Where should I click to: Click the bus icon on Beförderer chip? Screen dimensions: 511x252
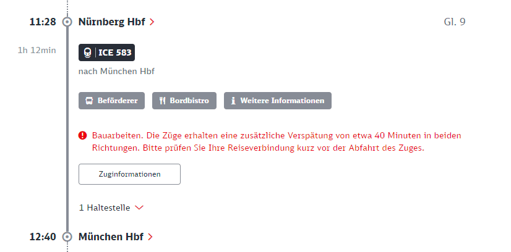pos(89,101)
